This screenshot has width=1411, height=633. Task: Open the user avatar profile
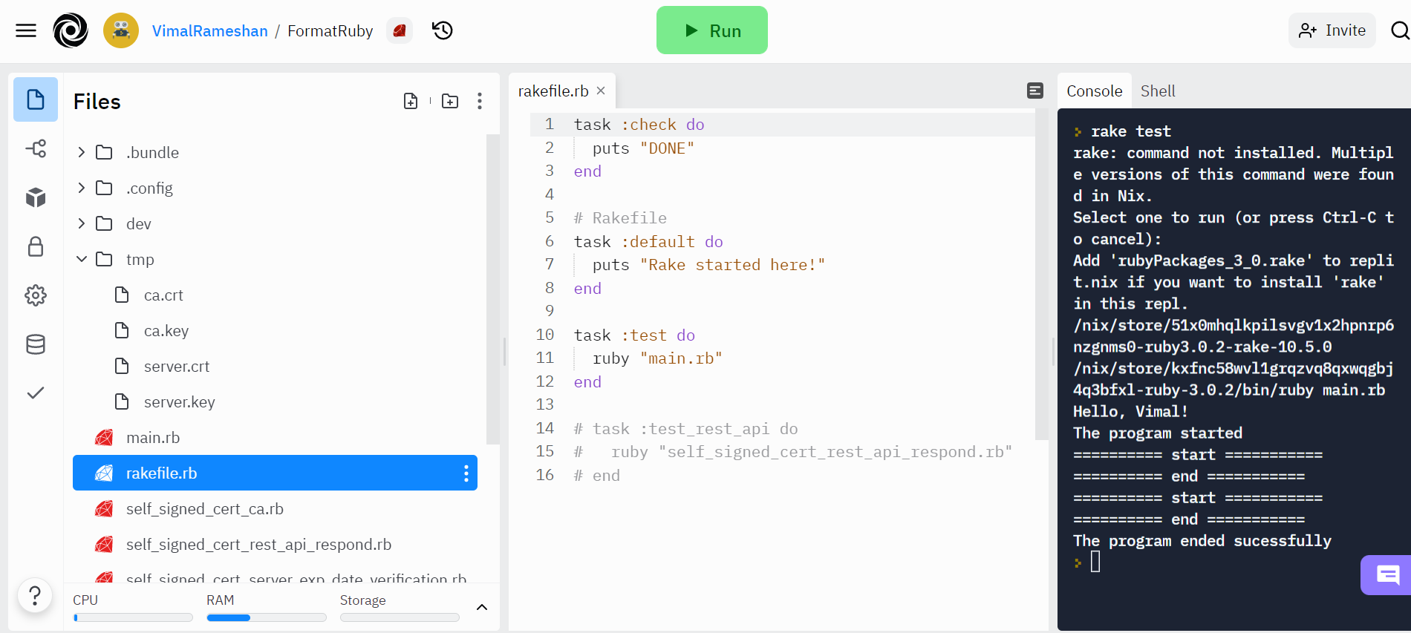pyautogui.click(x=121, y=30)
